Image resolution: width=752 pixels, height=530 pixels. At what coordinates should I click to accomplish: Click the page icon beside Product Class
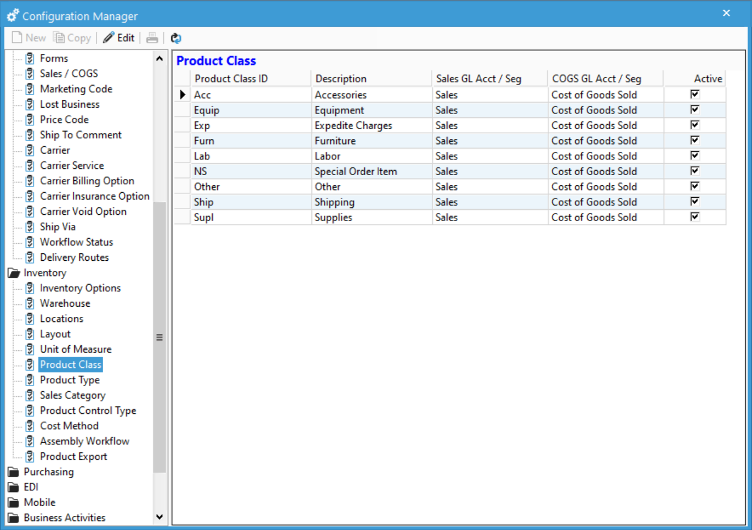click(29, 364)
